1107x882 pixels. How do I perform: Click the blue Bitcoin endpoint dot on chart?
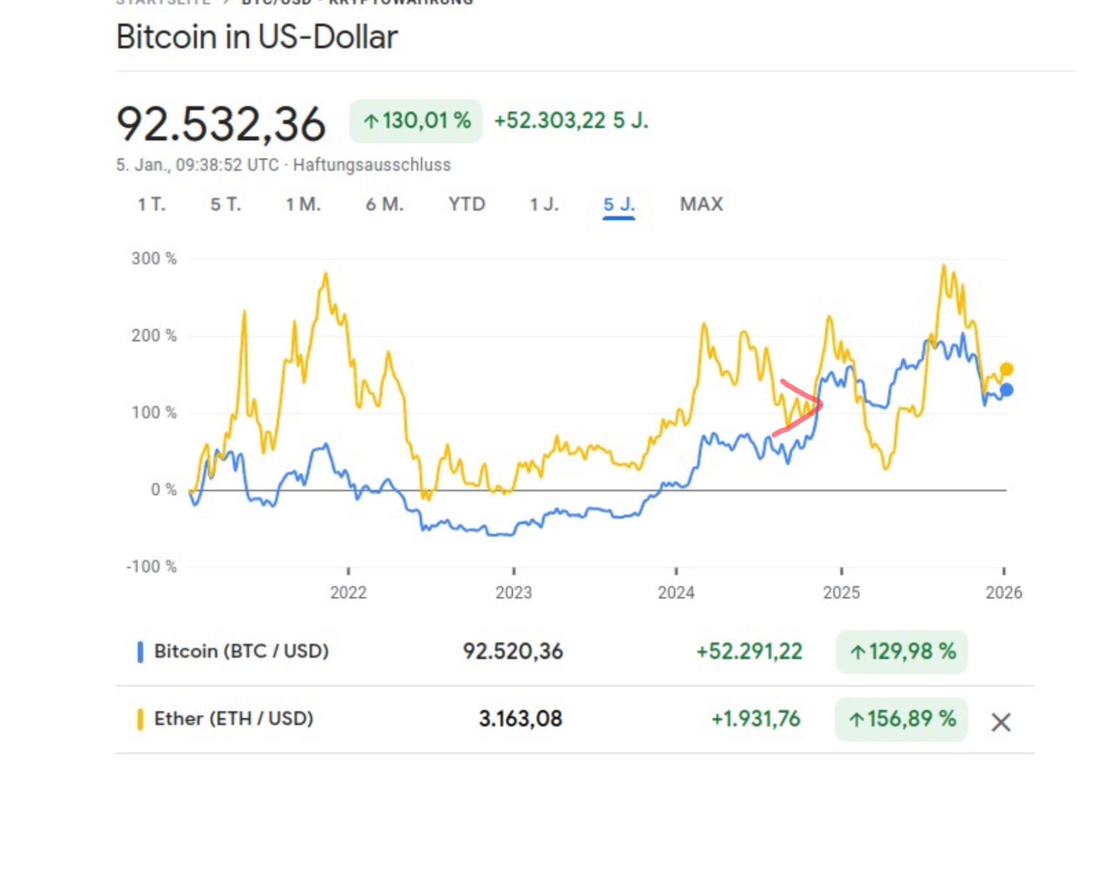[1006, 390]
